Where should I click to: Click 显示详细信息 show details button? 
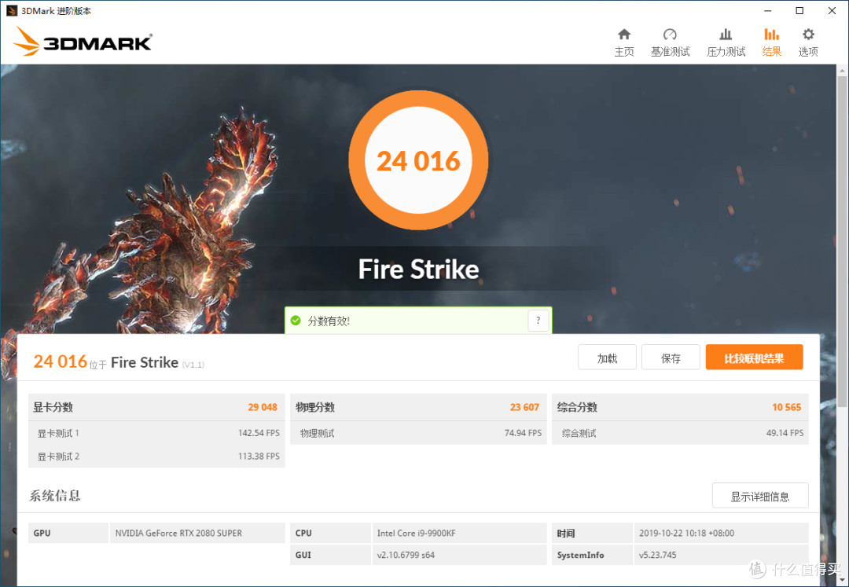point(760,496)
